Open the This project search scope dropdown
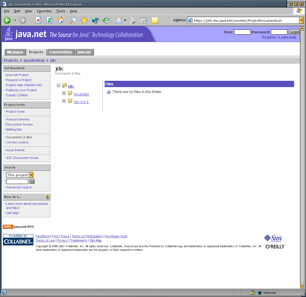The height and width of the screenshot is (297, 306). click(31, 175)
